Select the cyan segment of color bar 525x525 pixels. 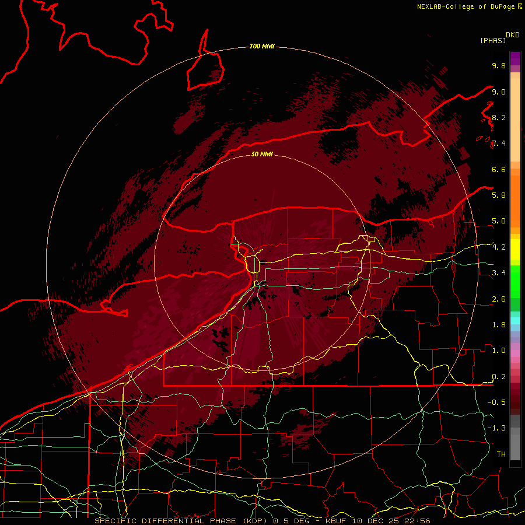pyautogui.click(x=515, y=321)
